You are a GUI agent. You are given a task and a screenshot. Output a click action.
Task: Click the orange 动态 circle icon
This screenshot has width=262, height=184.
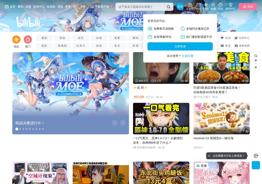[x=16, y=40]
